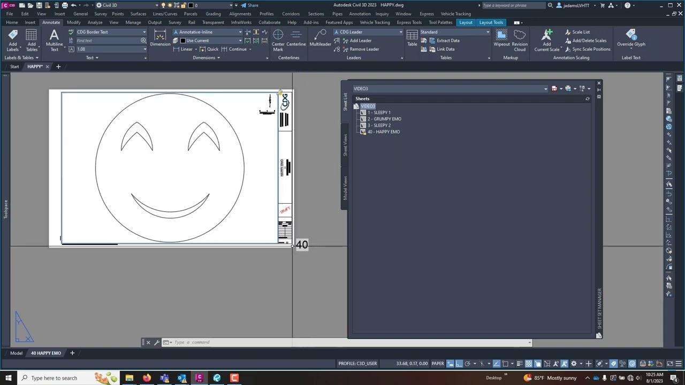Open the Help question mark icon
The width and height of the screenshot is (685, 385).
point(627,5)
